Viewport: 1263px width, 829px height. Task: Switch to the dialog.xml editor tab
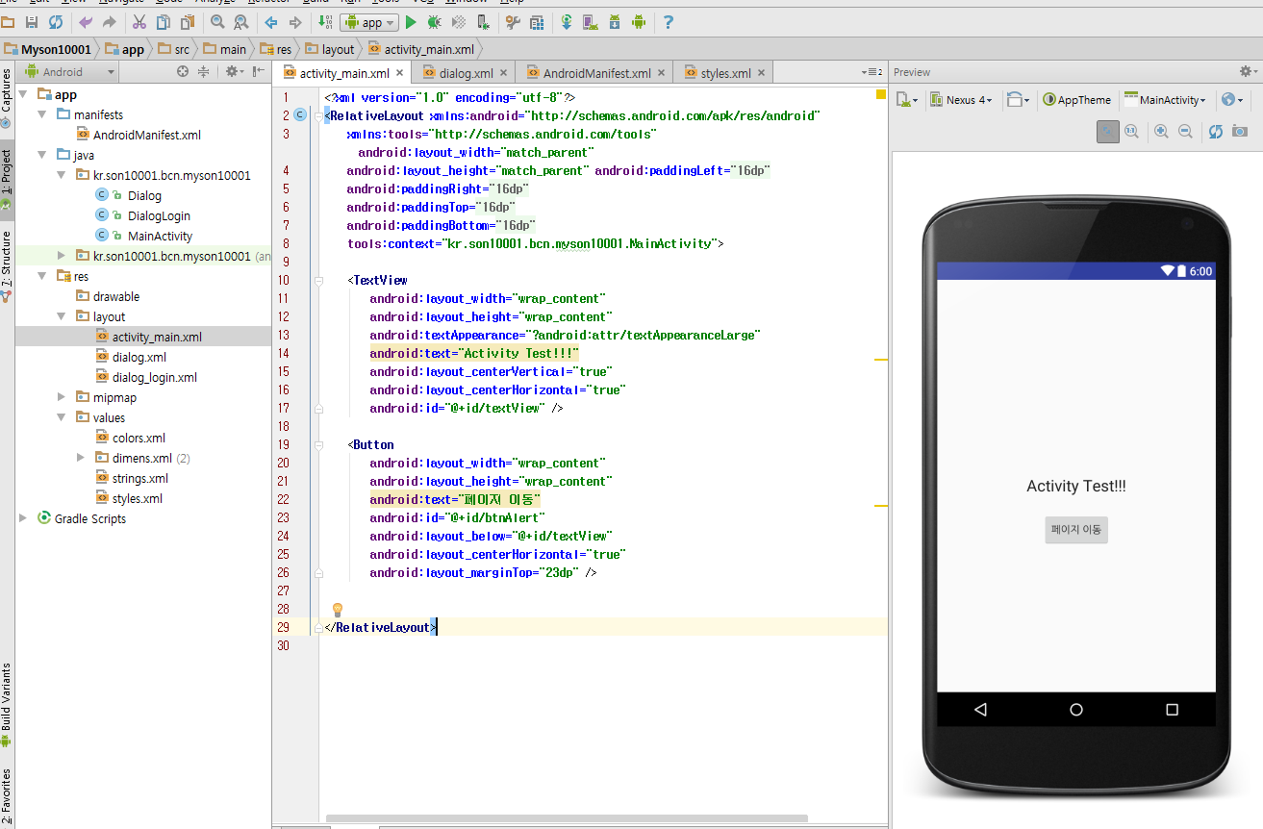pyautogui.click(x=464, y=72)
